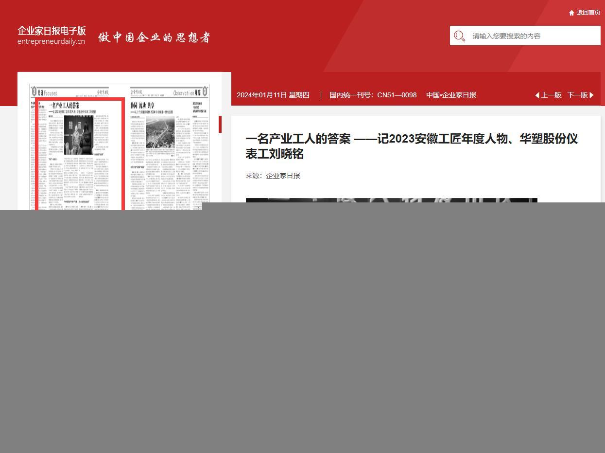Open the 返回首页 link
This screenshot has width=605, height=453.
pyautogui.click(x=588, y=13)
